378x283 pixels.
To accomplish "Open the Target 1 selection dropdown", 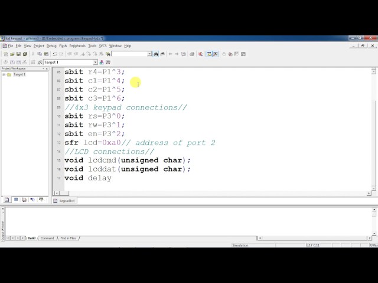I will click(95, 62).
